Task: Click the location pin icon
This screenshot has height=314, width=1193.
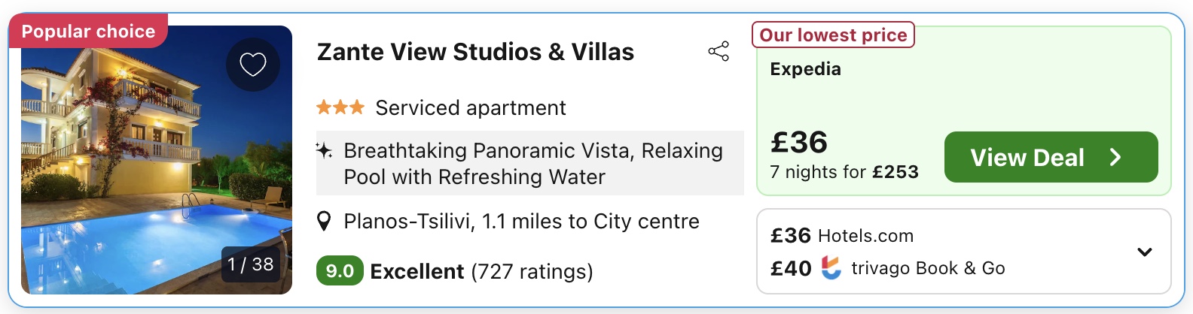Action: [x=324, y=222]
